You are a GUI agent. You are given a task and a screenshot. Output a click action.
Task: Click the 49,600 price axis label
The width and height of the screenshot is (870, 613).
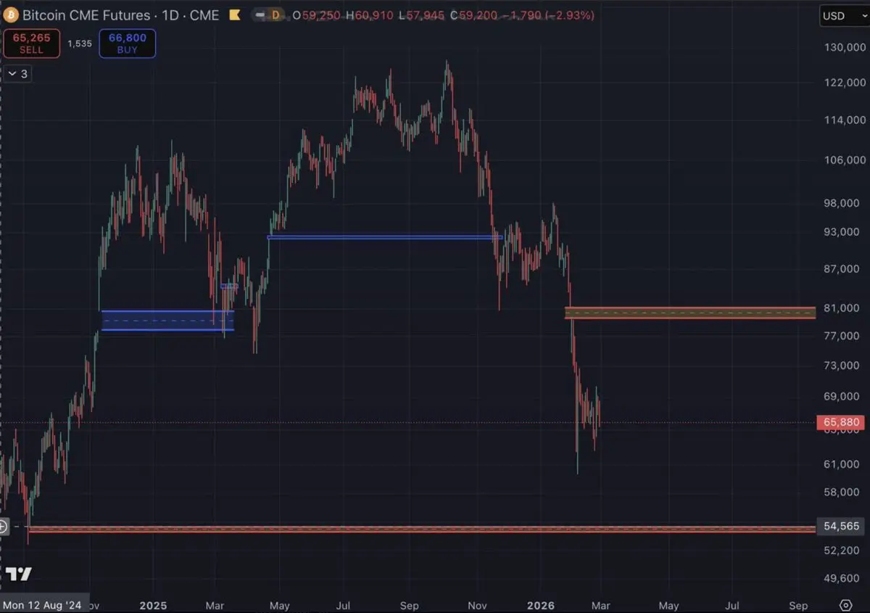(x=842, y=578)
